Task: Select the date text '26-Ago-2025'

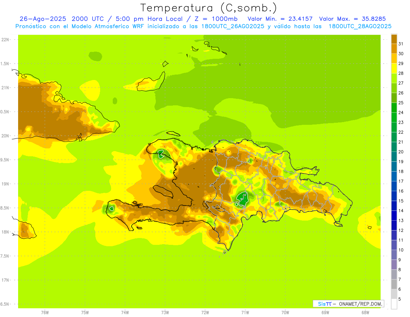Action: (43, 19)
